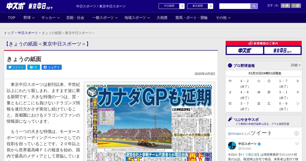Expand the 野球 dropdown chevron
Image resolution: width=306 pixels, height=161 pixels.
[x=34, y=18]
